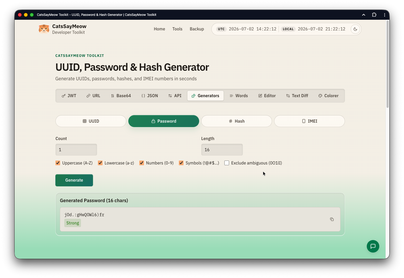Open the JSON tool tab

(150, 96)
